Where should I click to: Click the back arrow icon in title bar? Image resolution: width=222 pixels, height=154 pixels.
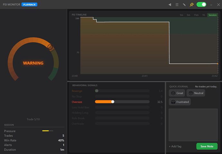coord(170,5)
